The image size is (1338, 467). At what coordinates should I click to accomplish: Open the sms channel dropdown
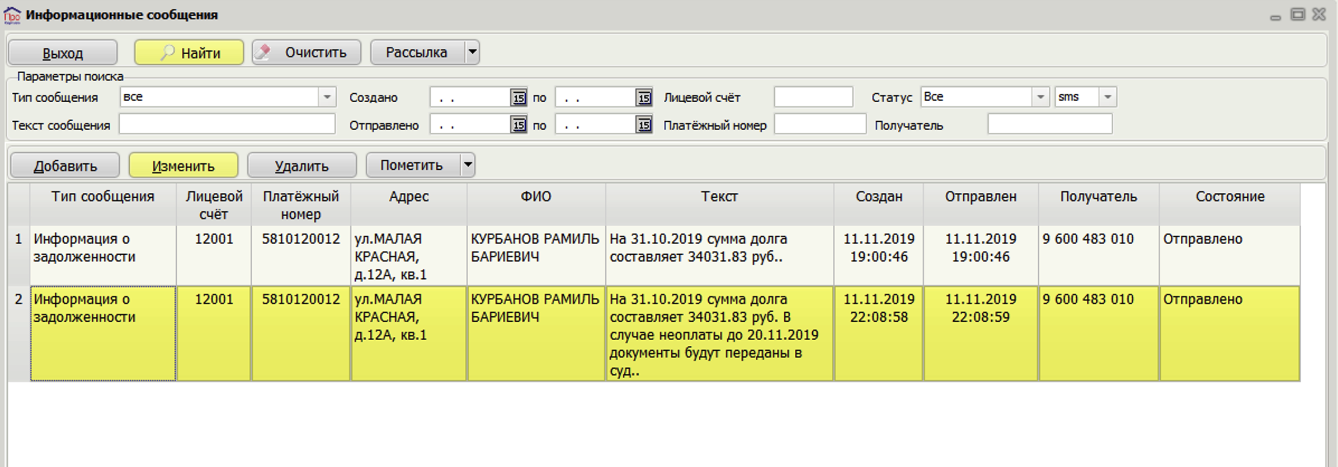point(1086,97)
